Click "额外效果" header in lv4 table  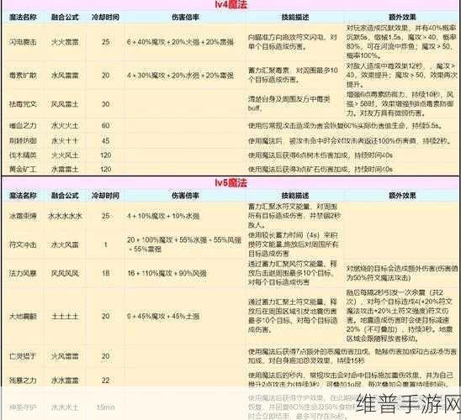pyautogui.click(x=402, y=17)
